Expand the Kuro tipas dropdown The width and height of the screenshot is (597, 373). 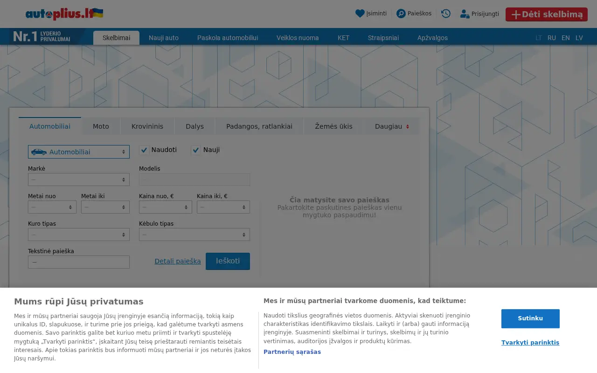click(79, 235)
